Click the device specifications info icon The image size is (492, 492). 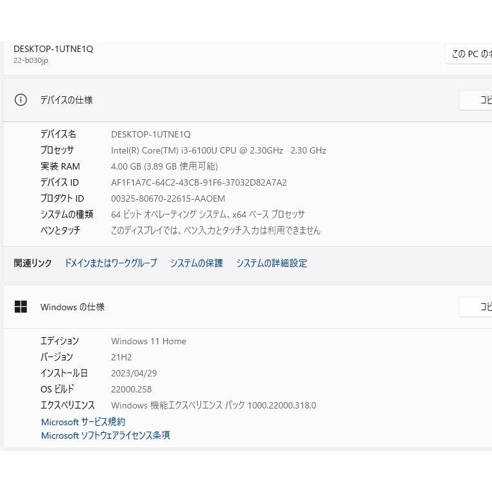pyautogui.click(x=21, y=100)
